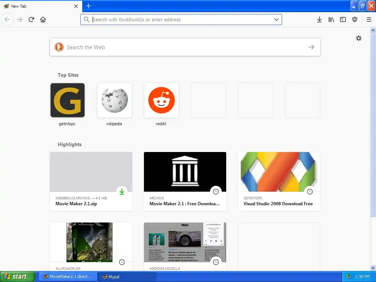
Task: Open the address bar history dropdown arrow
Action: coord(276,19)
